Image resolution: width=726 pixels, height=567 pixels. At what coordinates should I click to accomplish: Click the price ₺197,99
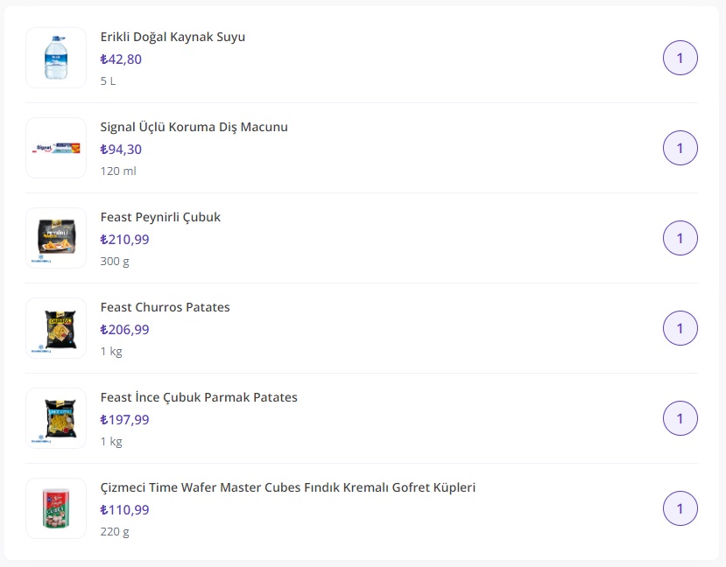[x=125, y=420]
